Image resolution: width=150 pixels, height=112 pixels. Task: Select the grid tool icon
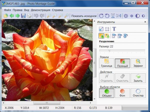point(107,29)
